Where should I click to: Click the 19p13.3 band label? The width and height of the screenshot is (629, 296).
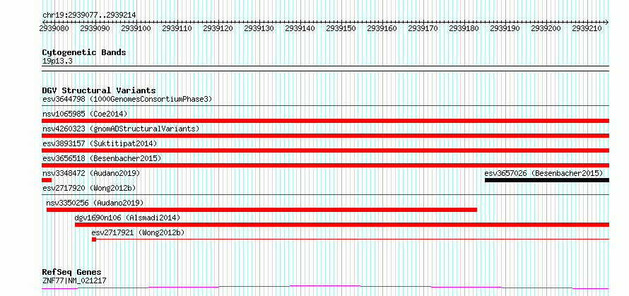click(57, 61)
